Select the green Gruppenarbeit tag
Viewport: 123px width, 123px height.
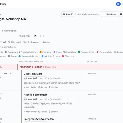point(86,52)
